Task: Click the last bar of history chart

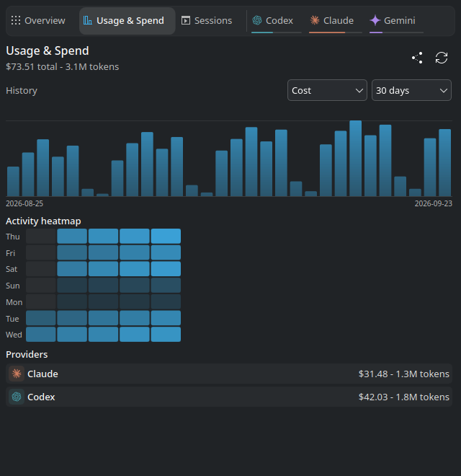Action: 444,163
